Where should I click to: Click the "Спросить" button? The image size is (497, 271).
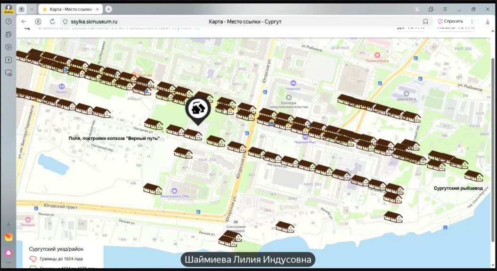click(x=450, y=22)
